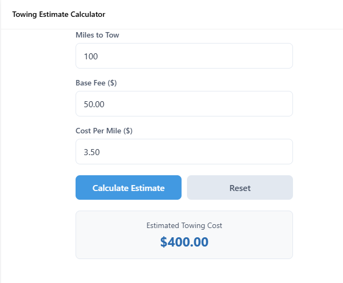Click the value 100 in miles field

click(91, 56)
